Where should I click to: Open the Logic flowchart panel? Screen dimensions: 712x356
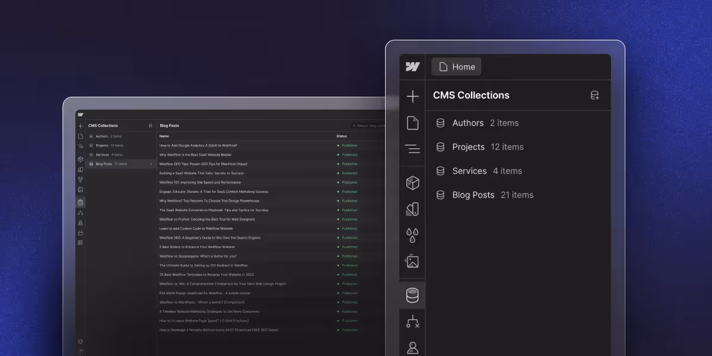pos(412,322)
